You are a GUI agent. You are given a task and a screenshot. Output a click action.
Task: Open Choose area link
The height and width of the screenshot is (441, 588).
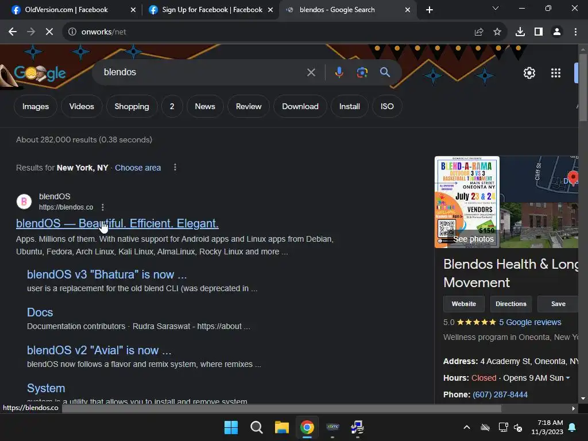(x=138, y=168)
